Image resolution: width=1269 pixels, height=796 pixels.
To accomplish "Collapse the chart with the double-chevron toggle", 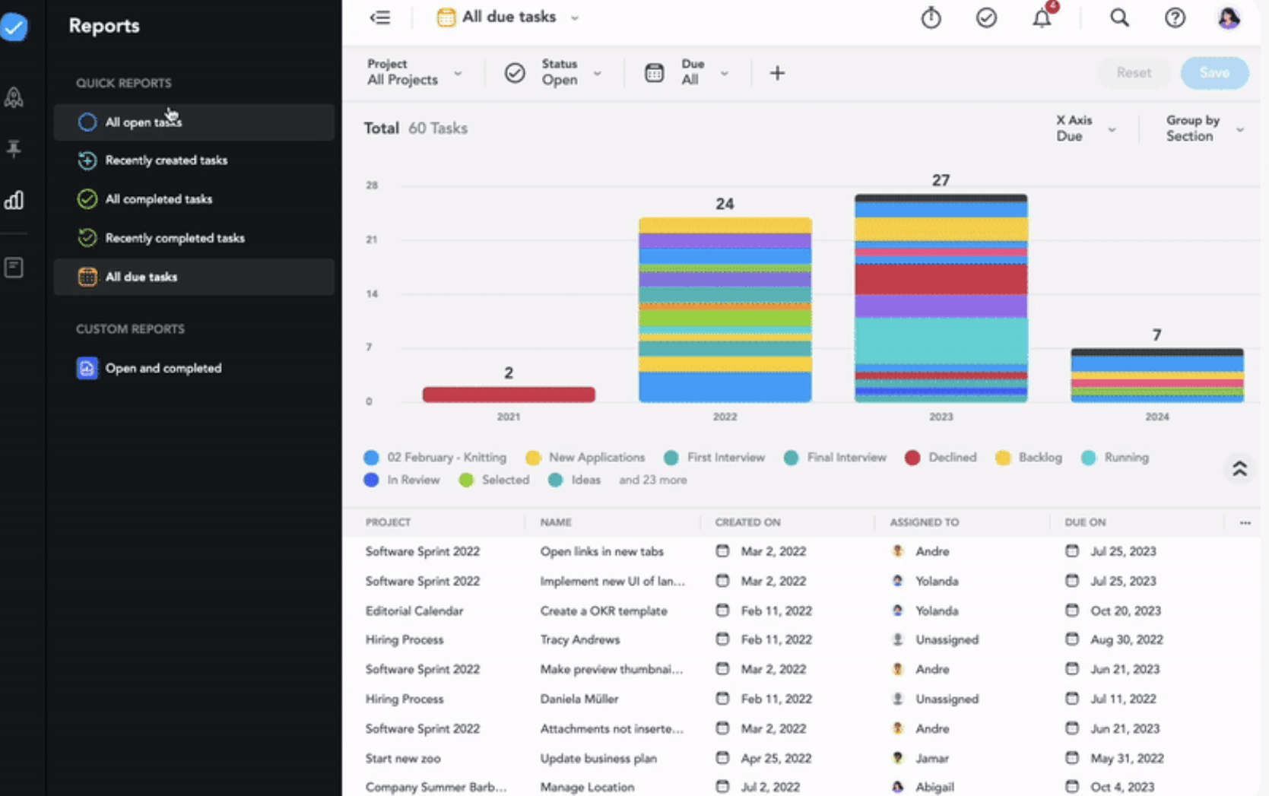I will coord(1239,469).
